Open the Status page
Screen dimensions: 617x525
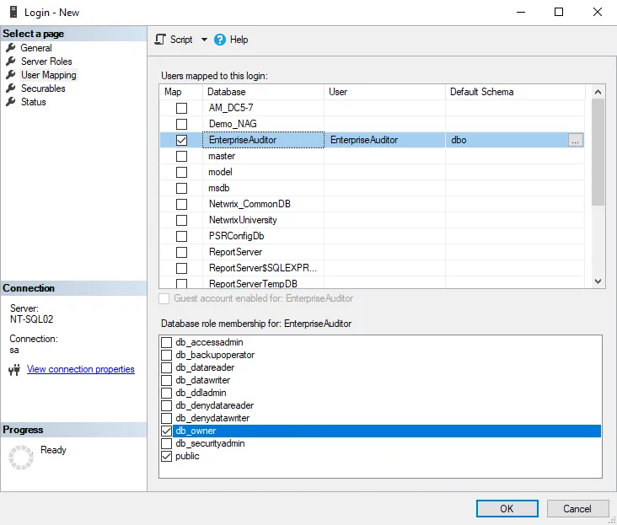(x=34, y=102)
